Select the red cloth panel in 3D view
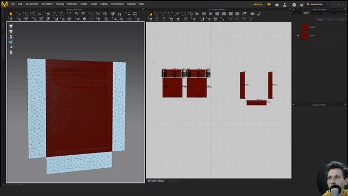This screenshot has width=348, height=196. click(x=79, y=108)
